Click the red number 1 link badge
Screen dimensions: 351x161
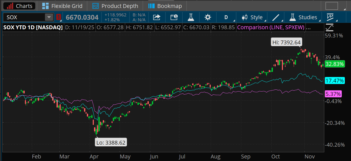[58, 17]
